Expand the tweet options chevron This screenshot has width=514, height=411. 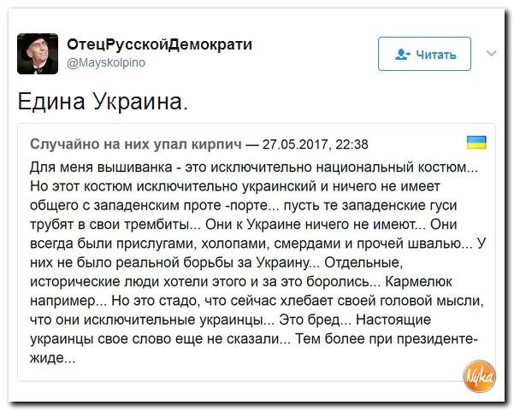tap(491, 53)
